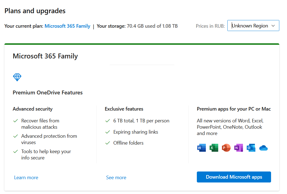Click the Prices in RUB label

click(210, 26)
